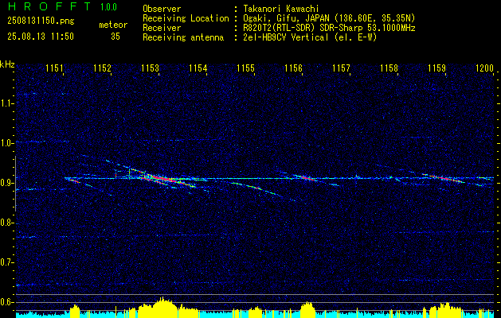The width and height of the screenshot is (501, 318).
Task: Click the meteor echo streak near 1155
Action: 256,188
